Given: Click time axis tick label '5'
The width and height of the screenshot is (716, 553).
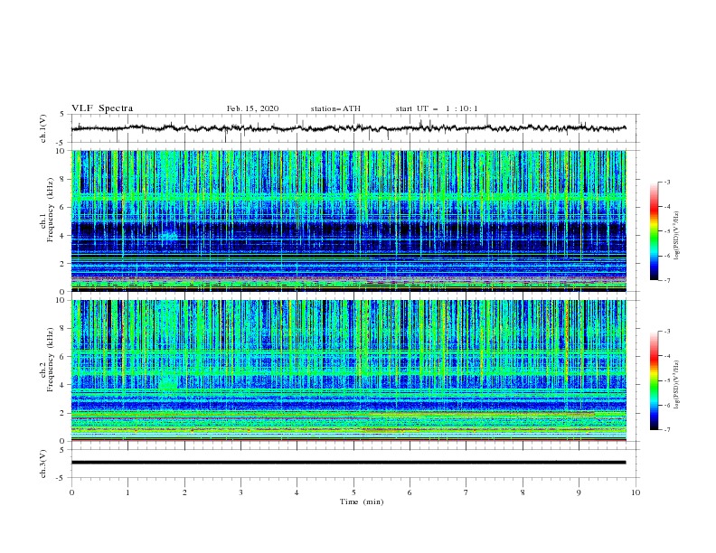Looking at the screenshot, I should point(353,492).
